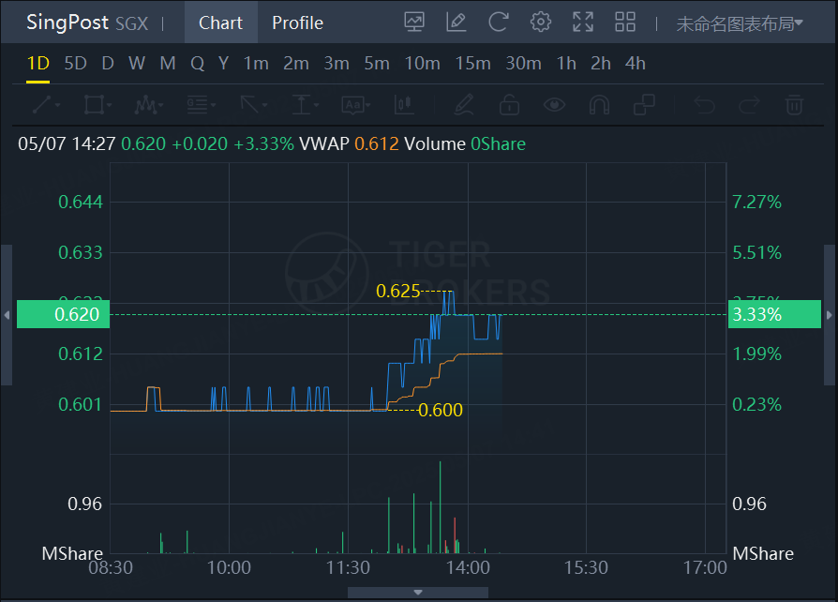Image resolution: width=838 pixels, height=602 pixels.
Task: Choose the 1h interval
Action: pos(566,64)
